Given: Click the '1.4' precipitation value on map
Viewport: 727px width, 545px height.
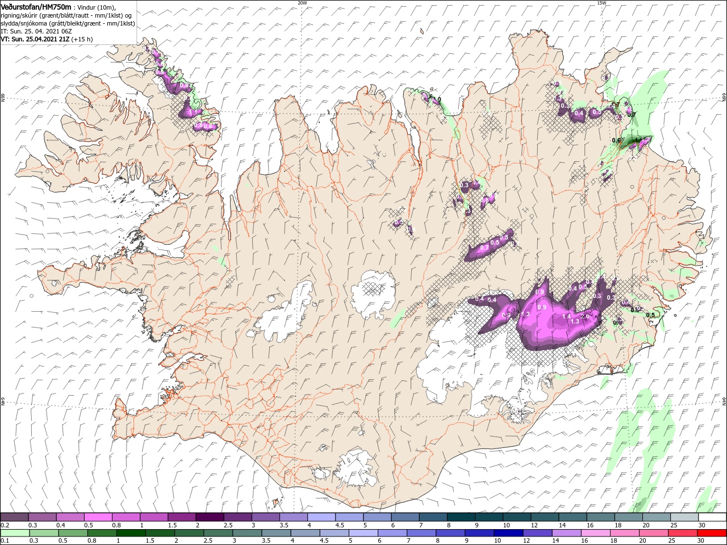Looking at the screenshot, I should (566, 316).
